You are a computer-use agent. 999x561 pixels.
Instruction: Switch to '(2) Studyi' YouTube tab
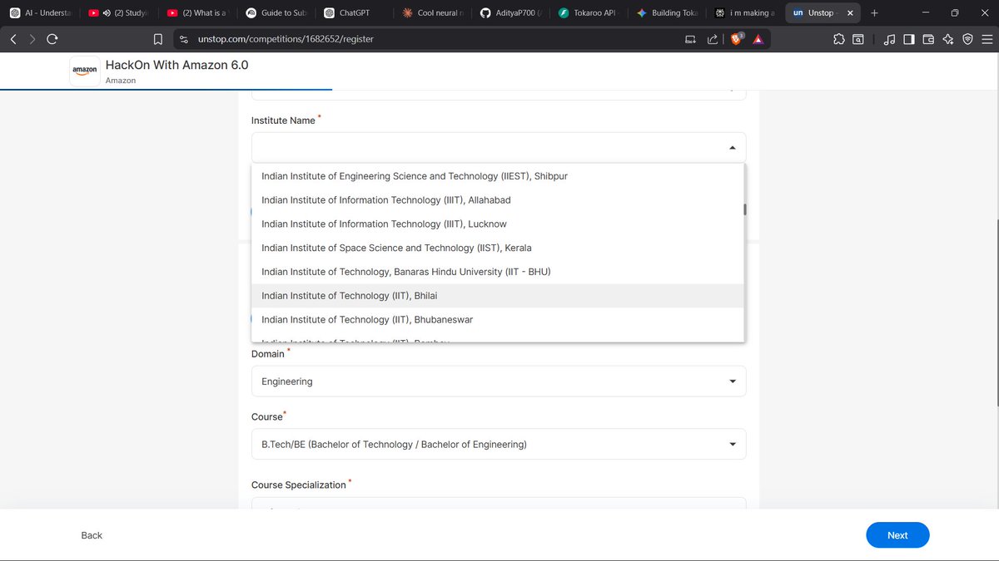[118, 12]
